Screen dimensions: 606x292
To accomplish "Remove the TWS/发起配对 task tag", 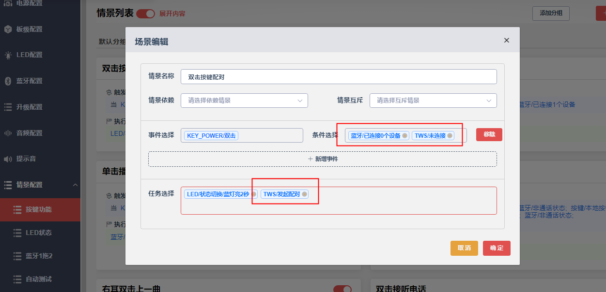I will point(304,194).
